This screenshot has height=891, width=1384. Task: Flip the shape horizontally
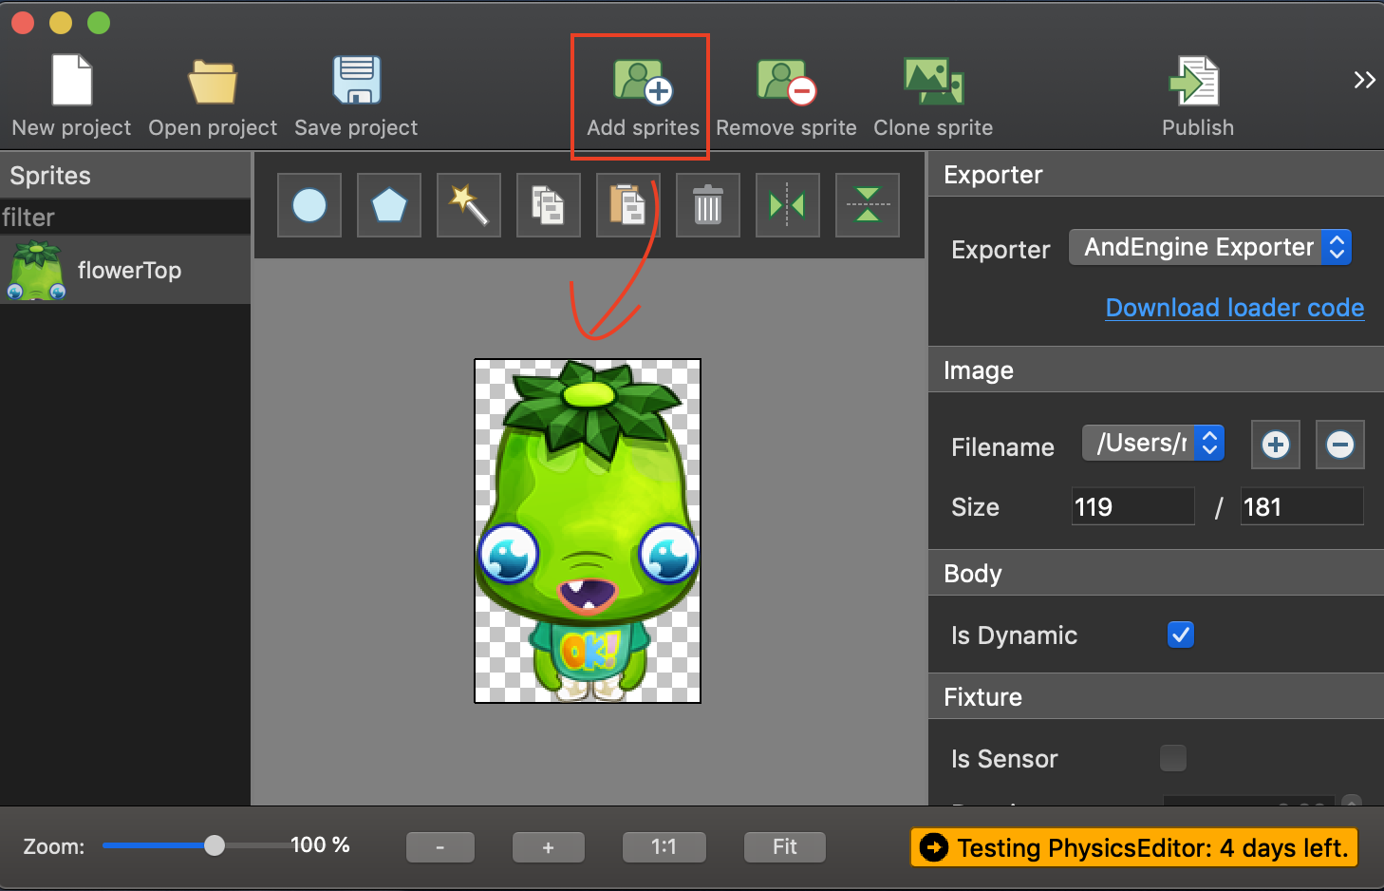(788, 205)
